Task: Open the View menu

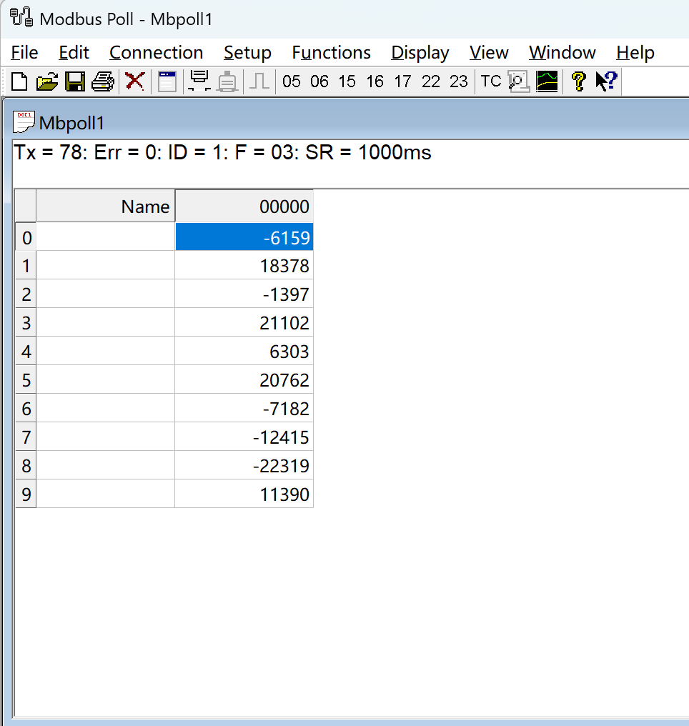Action: click(x=489, y=52)
